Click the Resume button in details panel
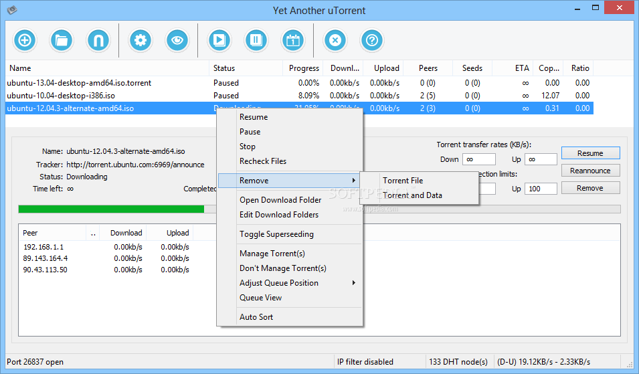This screenshot has height=374, width=639. click(x=591, y=153)
